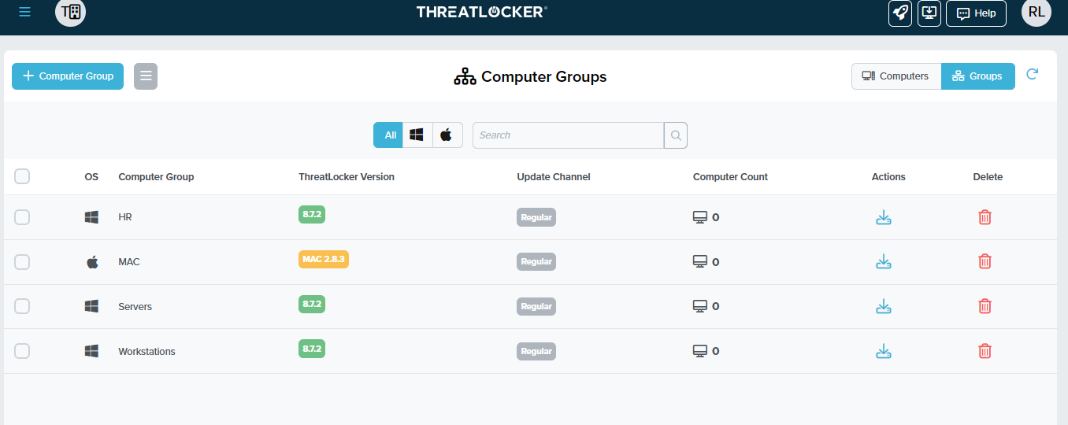The image size is (1068, 425).
Task: Download installer for Workstations group
Action: click(x=884, y=351)
